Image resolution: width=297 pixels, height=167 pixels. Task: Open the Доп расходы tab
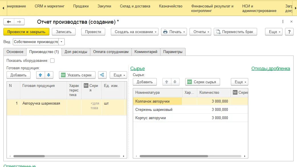tap(76, 52)
